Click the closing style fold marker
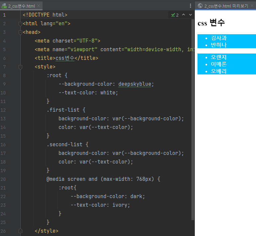The height and width of the screenshot is (236, 256). coord(20,231)
